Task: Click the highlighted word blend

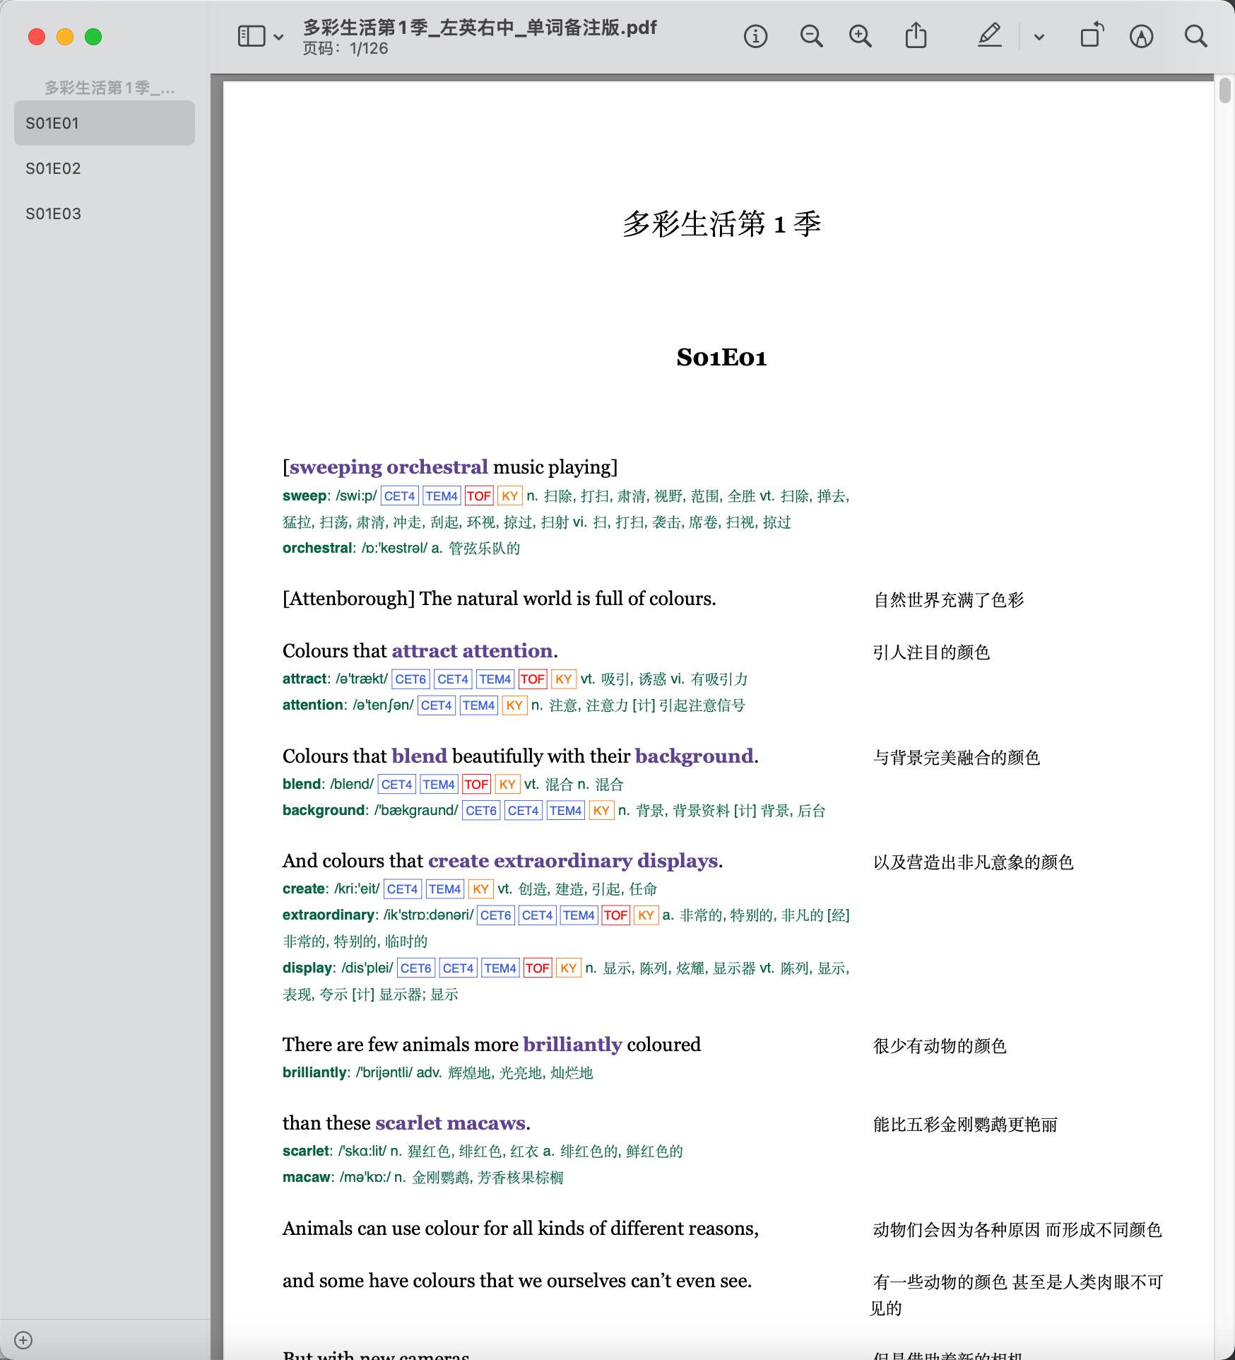Action: click(x=420, y=756)
